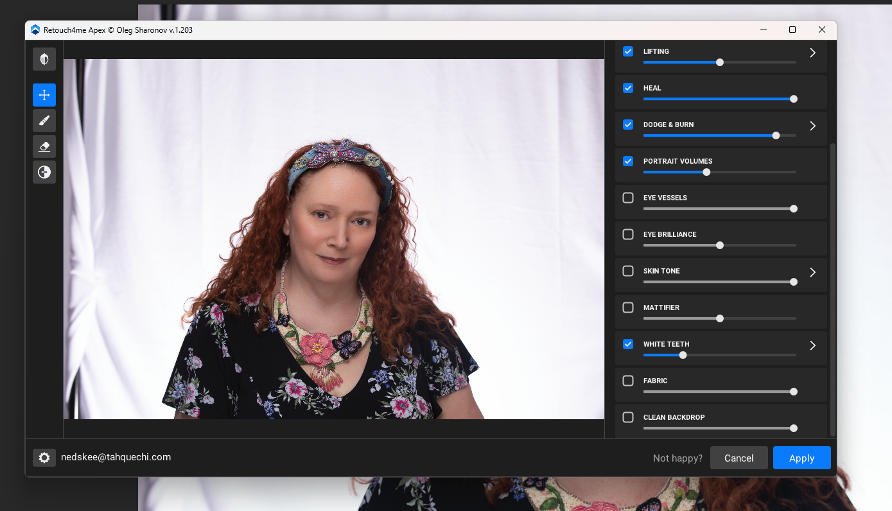Click the portrait preview image
Screen dimensions: 892x511
coord(333,239)
